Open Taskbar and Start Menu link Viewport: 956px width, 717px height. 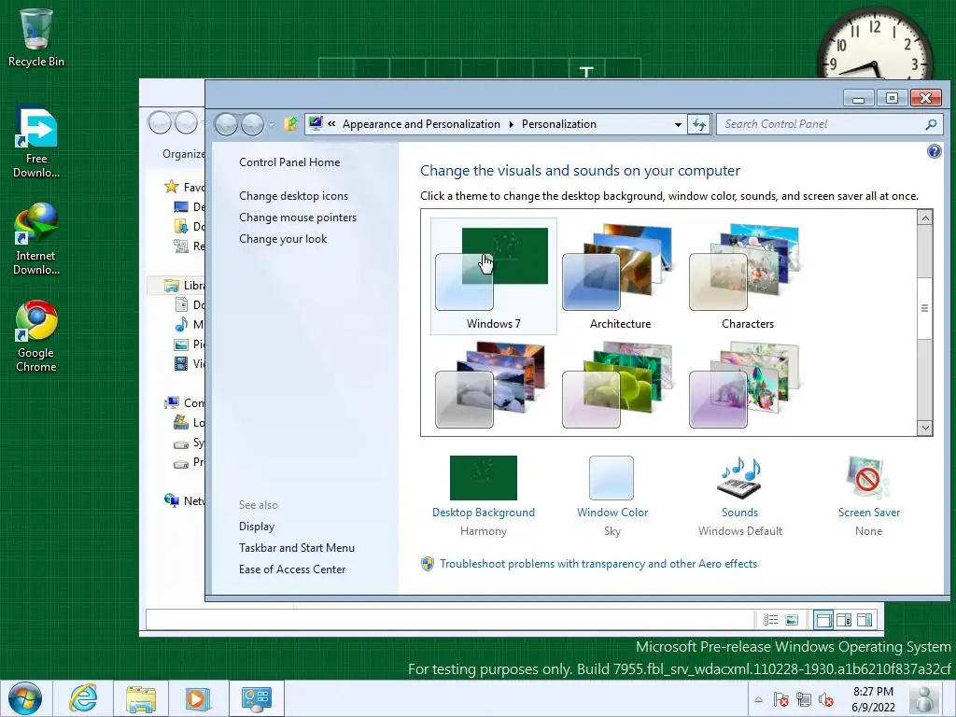296,547
